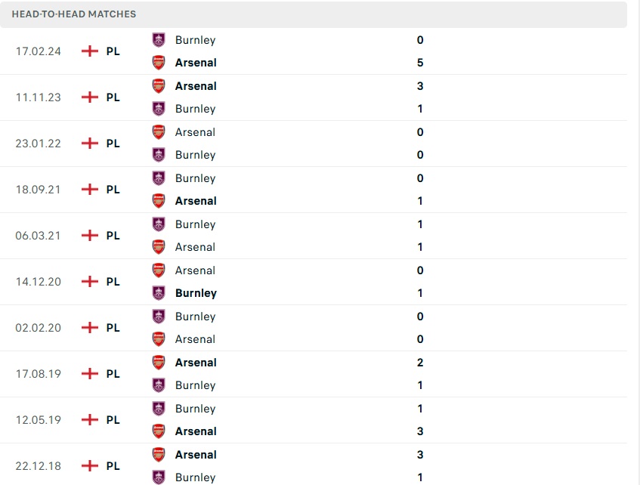The height and width of the screenshot is (485, 640).
Task: Click England flag next to 17.08.19
Action: [90, 374]
